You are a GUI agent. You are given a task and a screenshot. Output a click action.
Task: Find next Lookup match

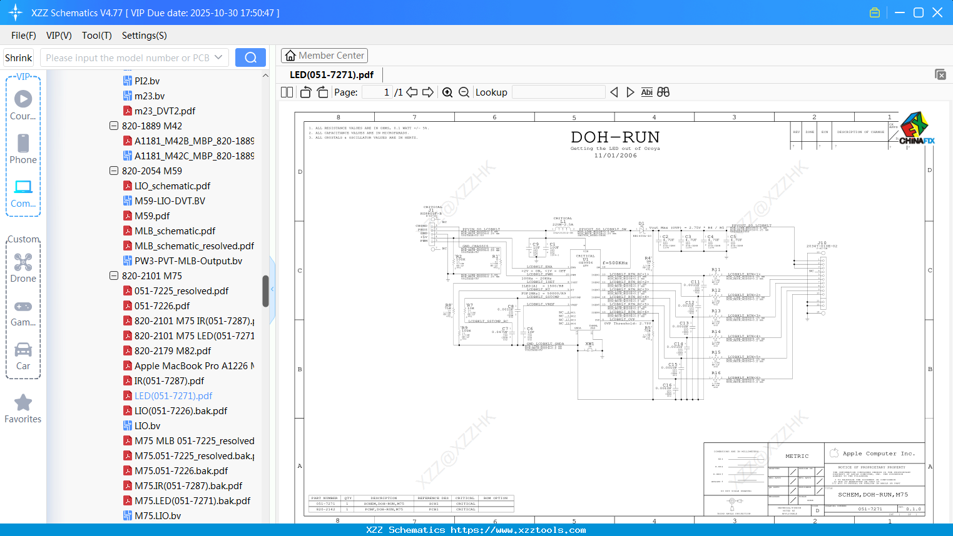[630, 92]
